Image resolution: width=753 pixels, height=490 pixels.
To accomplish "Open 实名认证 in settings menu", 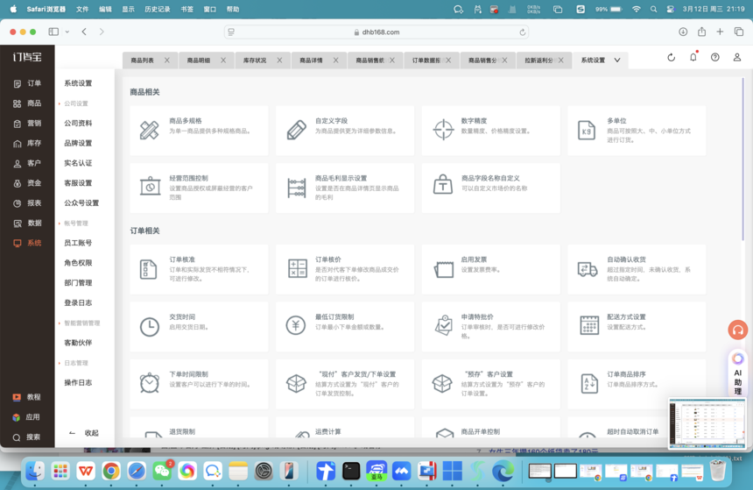I will coord(78,163).
